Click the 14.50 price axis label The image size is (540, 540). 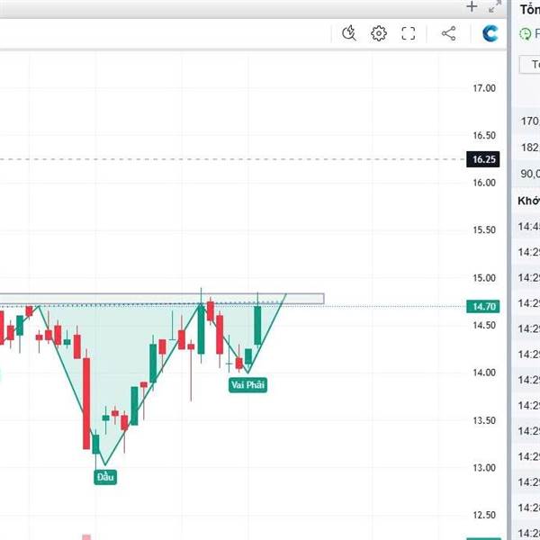click(484, 325)
